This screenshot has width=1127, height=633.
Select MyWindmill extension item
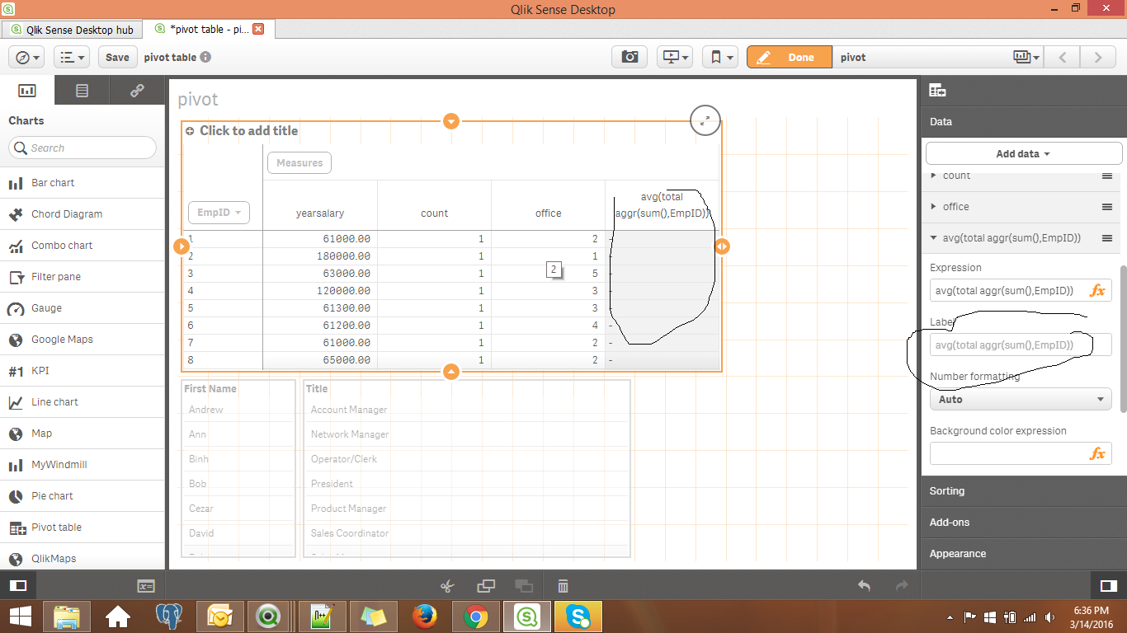(x=83, y=464)
